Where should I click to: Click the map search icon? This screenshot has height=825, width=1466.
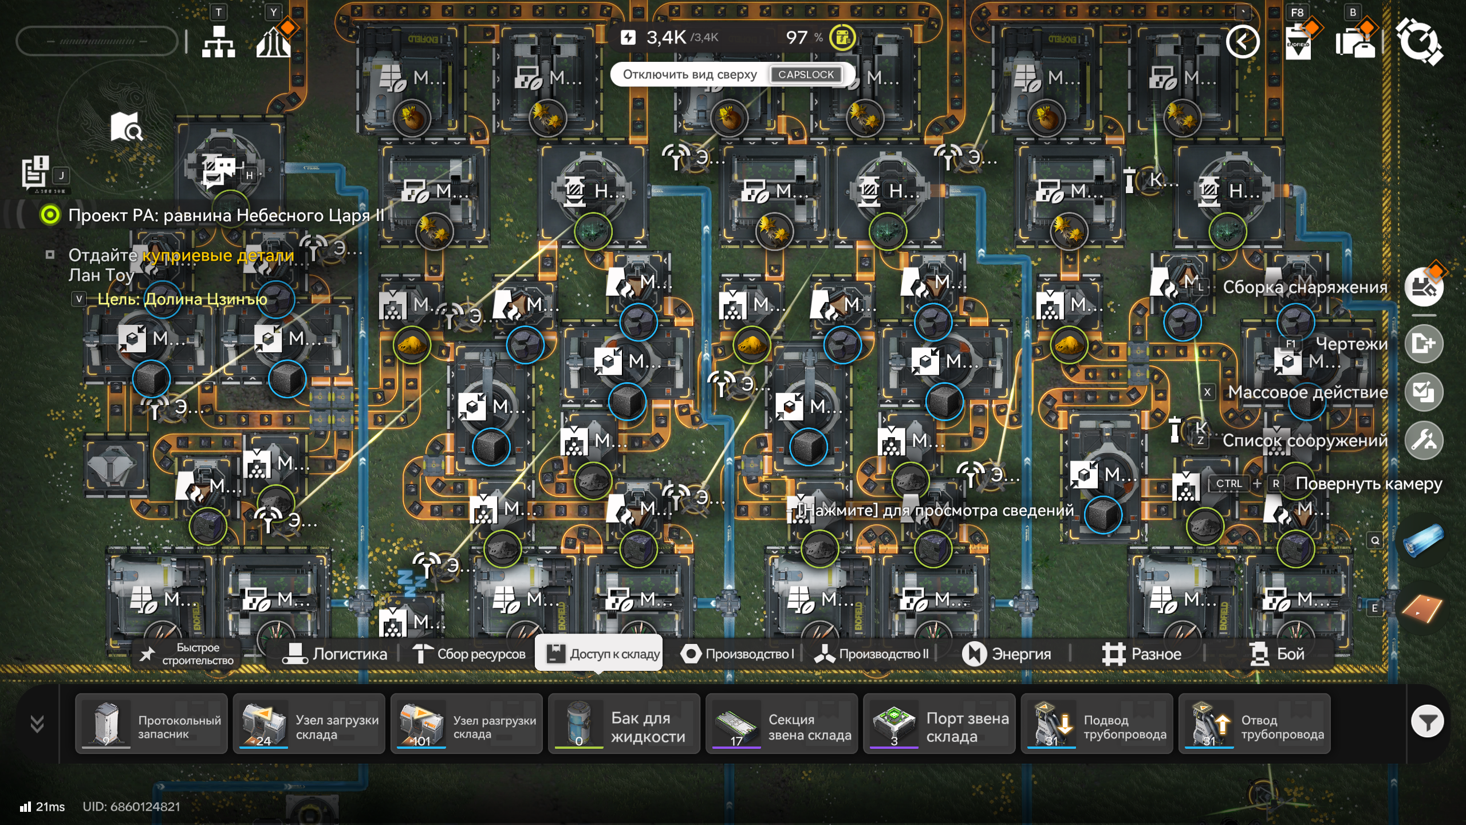point(127,127)
